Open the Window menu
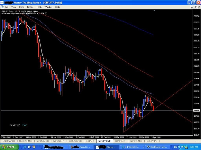The image size is (201, 150). tap(48, 7)
